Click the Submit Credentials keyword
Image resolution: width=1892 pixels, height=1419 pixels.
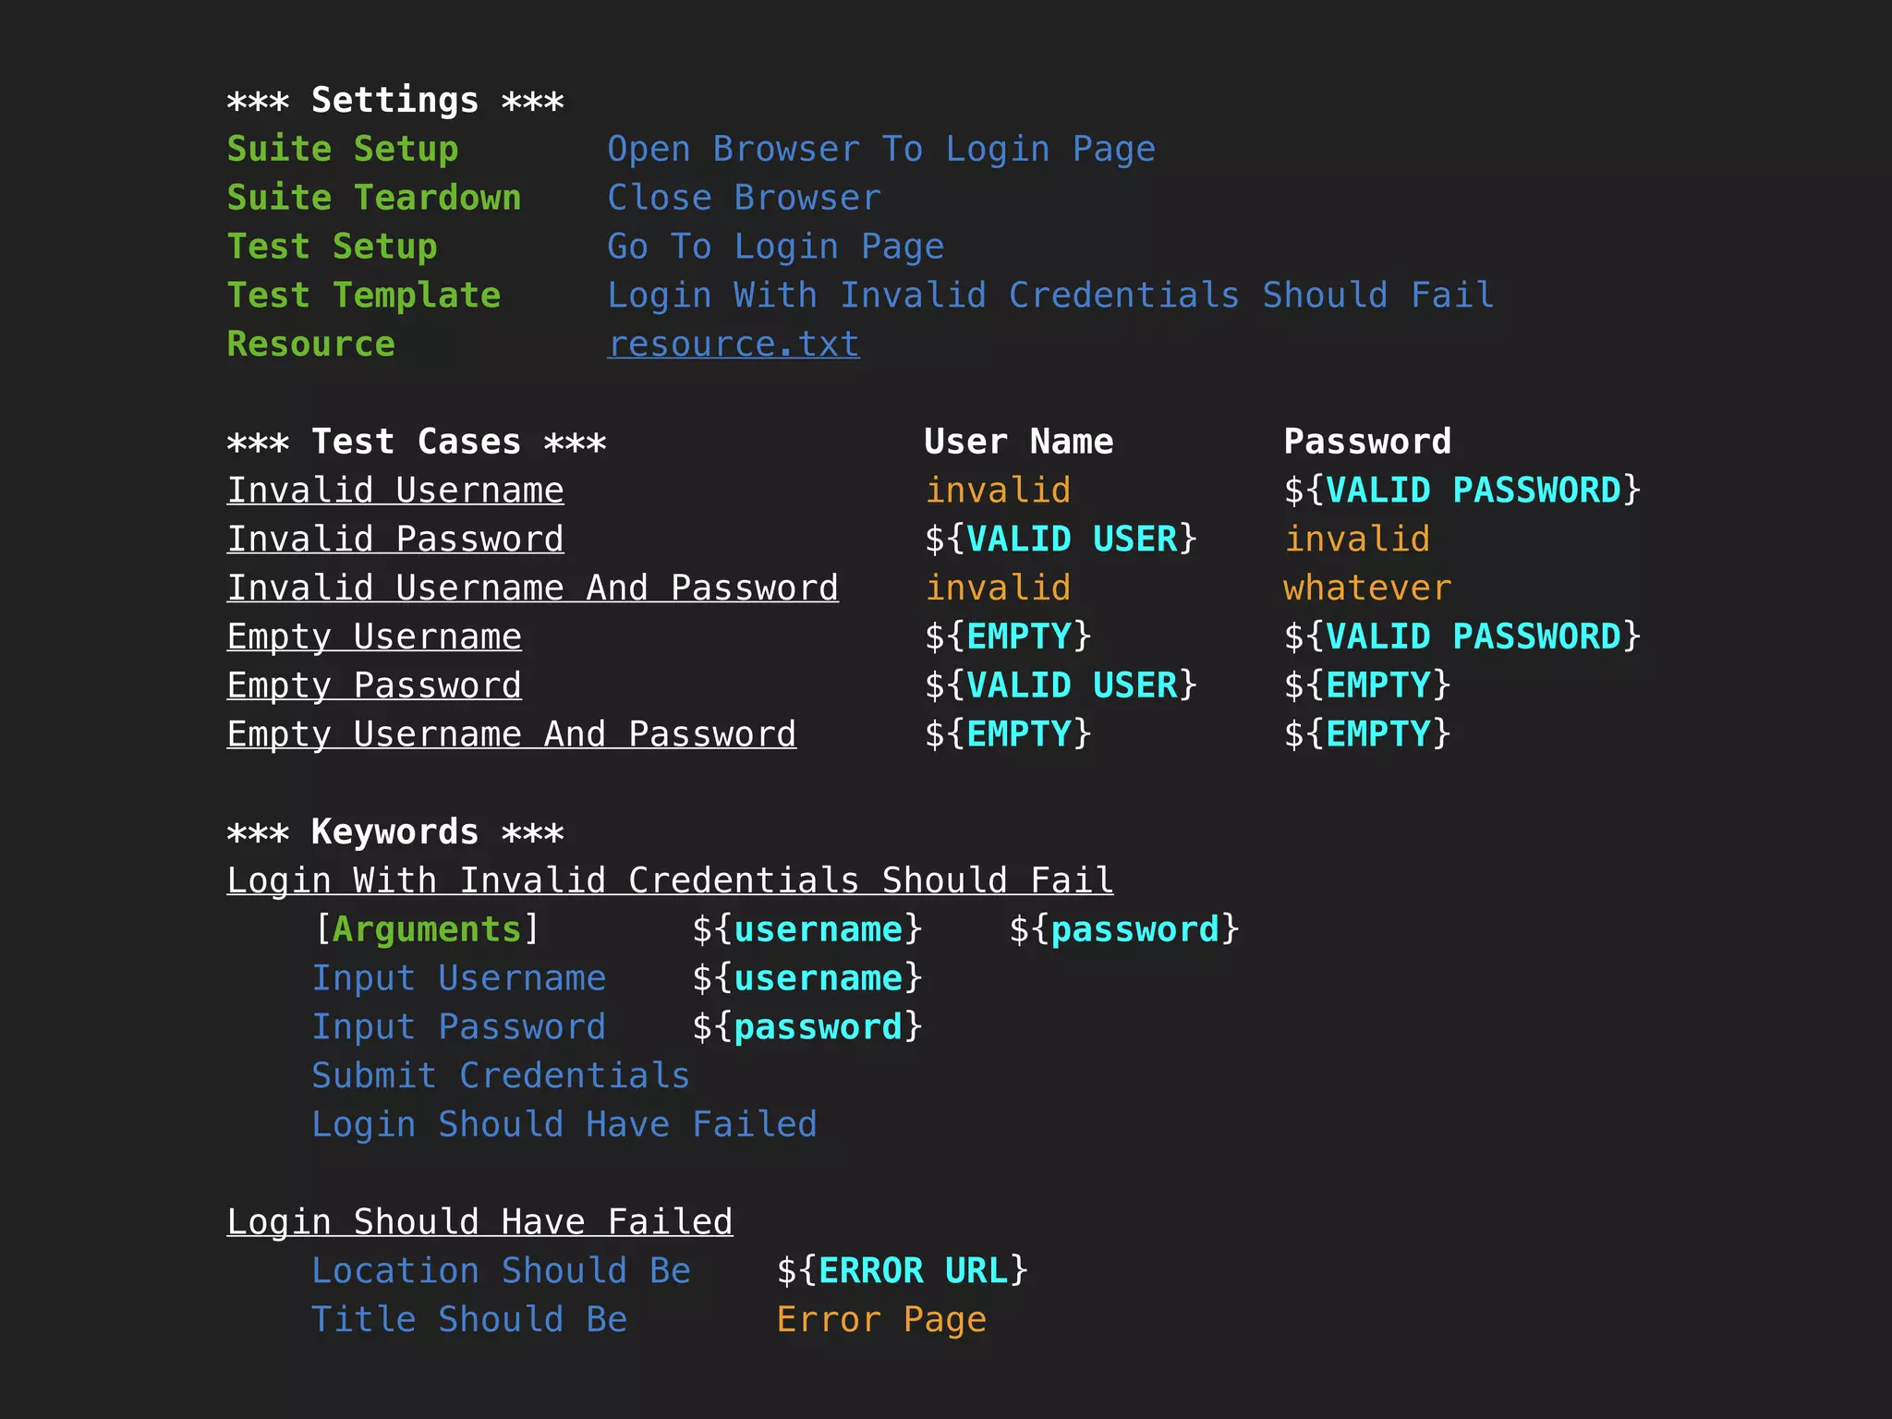click(501, 1076)
